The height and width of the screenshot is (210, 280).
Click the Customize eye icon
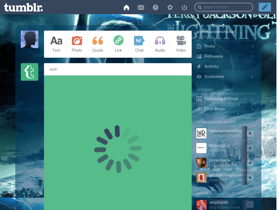(199, 77)
